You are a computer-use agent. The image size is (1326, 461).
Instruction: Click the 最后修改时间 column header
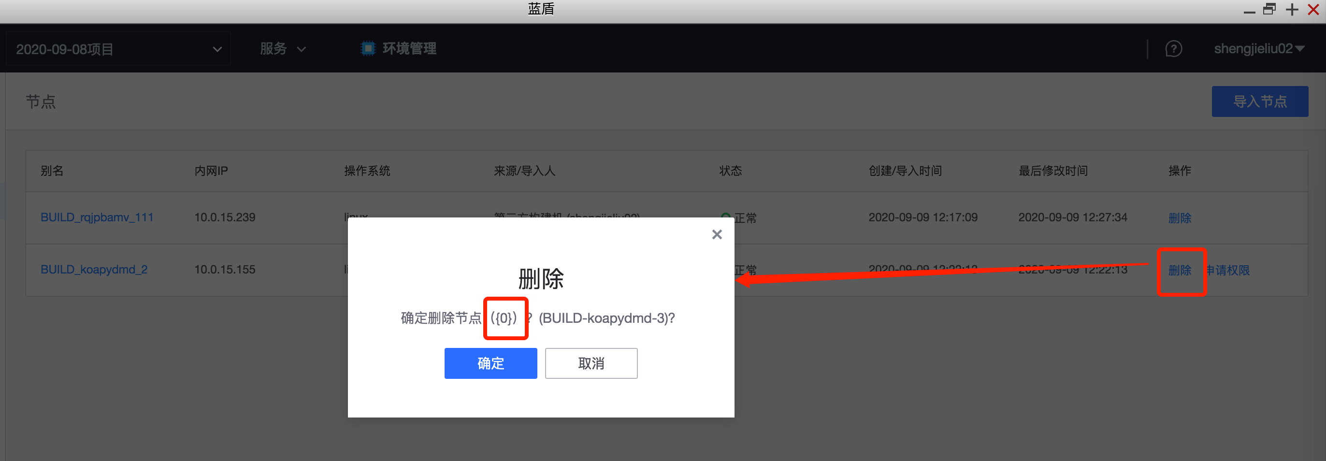pyautogui.click(x=1052, y=171)
